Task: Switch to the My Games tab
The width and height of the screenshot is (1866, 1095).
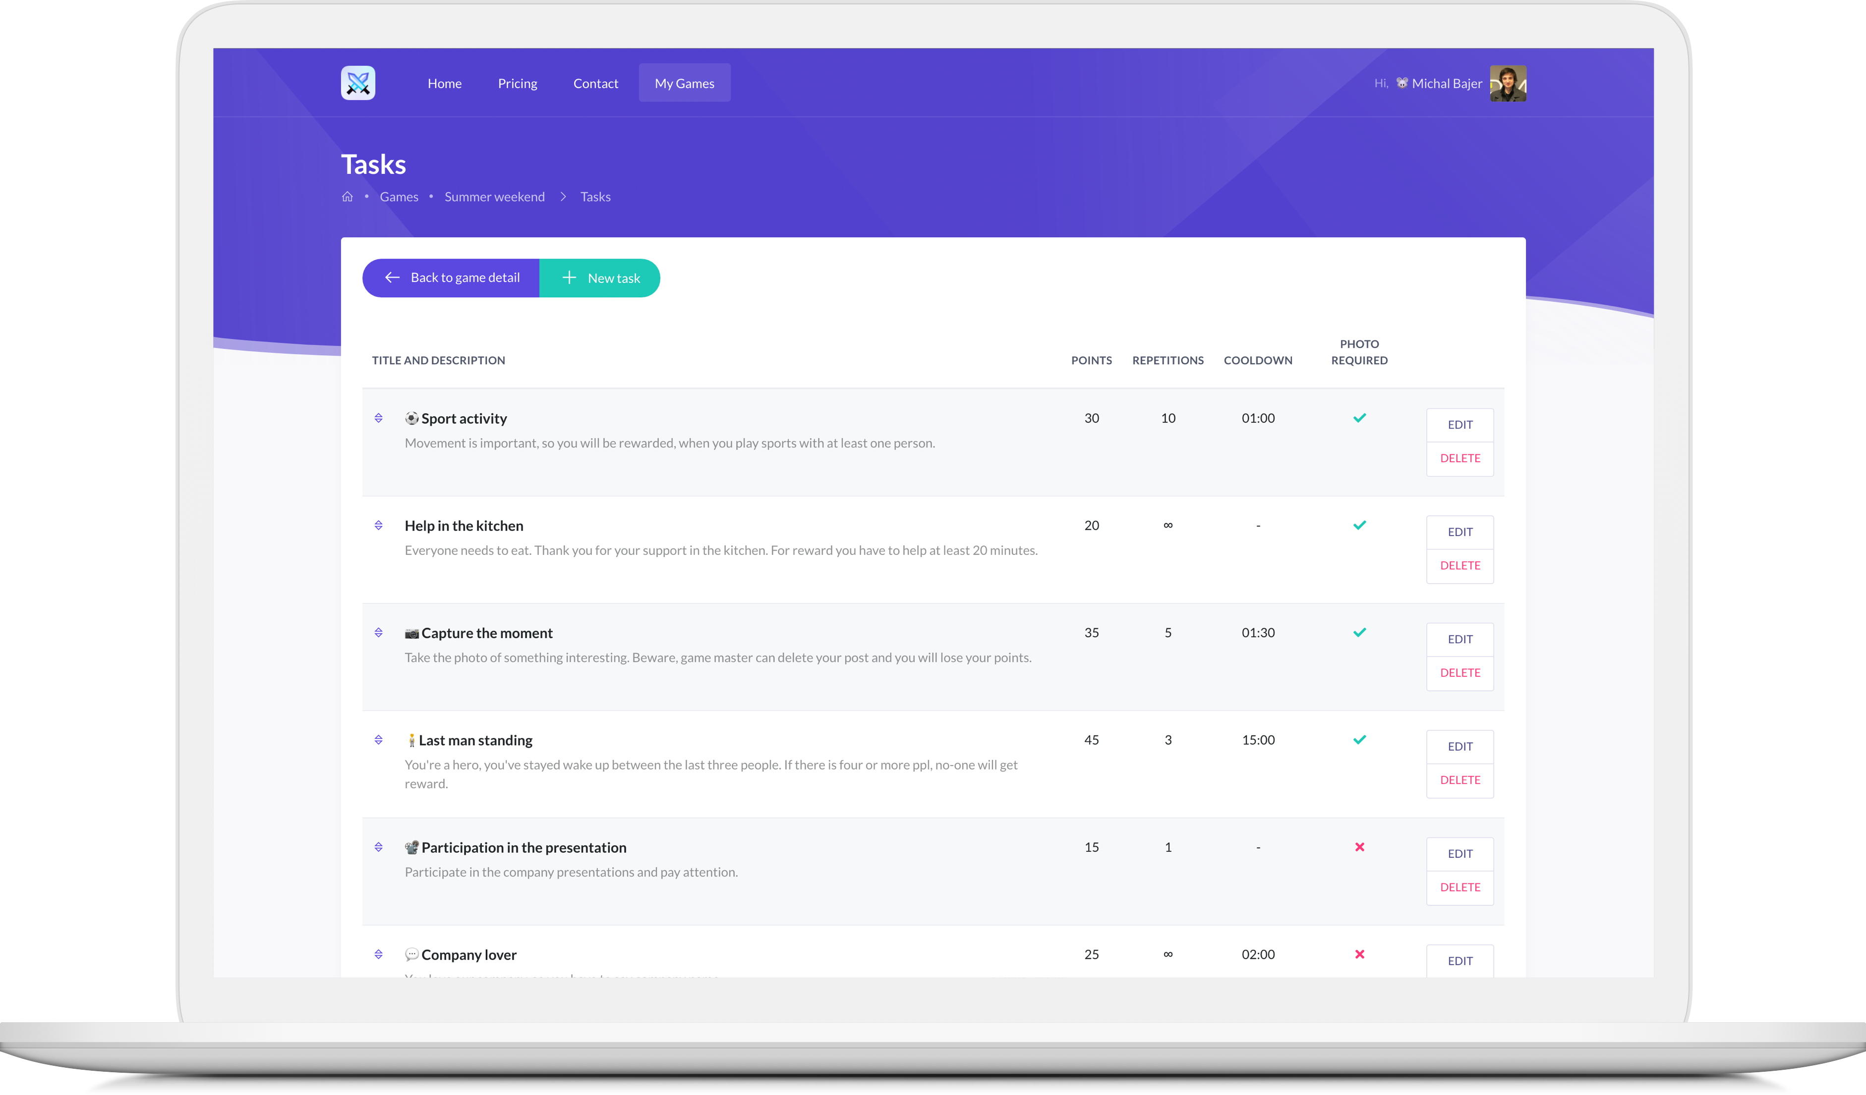Action: pyautogui.click(x=684, y=83)
